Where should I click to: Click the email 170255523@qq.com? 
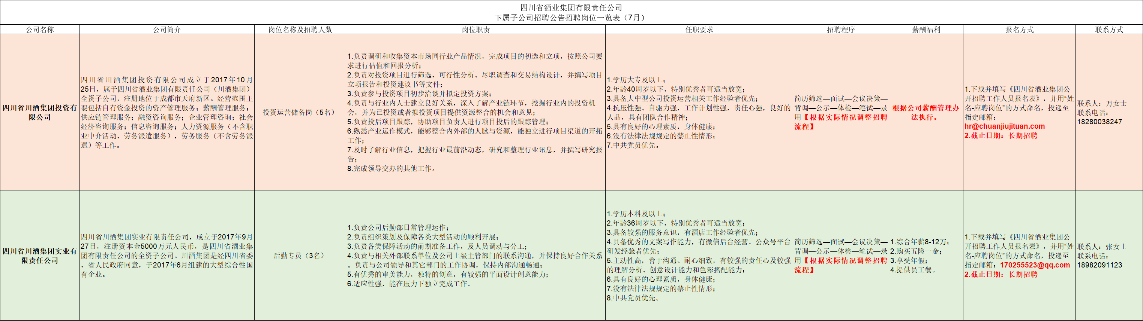[1035, 265]
